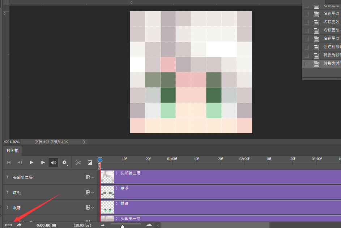Expand chevron on 睫毛 purple clip
This screenshot has height=228, width=341.
pyautogui.click(x=116, y=188)
